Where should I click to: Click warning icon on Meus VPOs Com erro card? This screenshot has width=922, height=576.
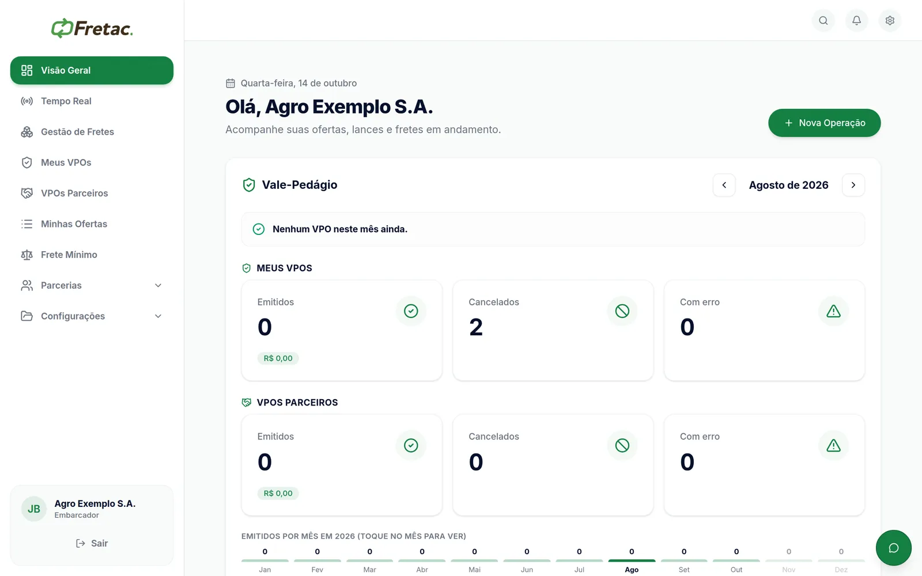point(833,311)
